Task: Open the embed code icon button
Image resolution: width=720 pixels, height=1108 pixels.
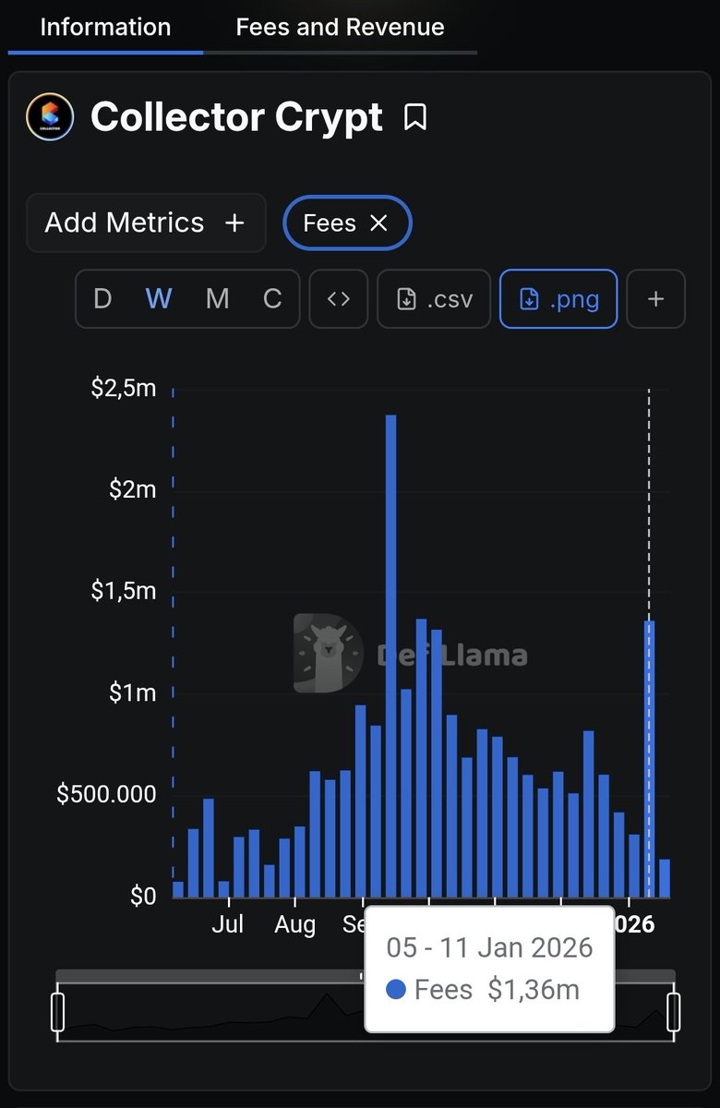Action: tap(339, 299)
